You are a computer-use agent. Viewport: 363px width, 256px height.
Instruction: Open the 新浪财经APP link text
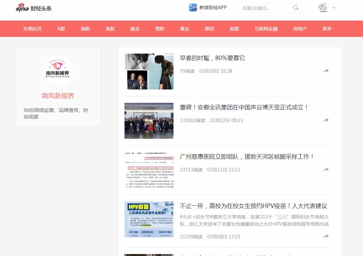[x=213, y=8]
